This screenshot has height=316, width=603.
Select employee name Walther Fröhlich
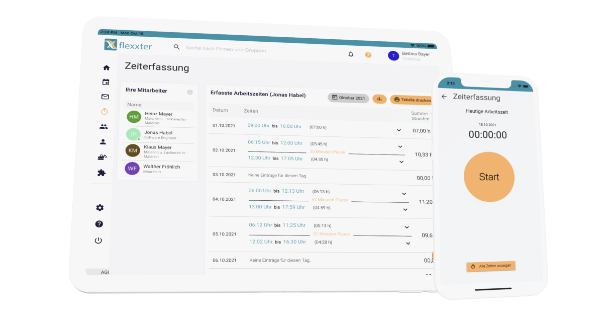click(161, 167)
